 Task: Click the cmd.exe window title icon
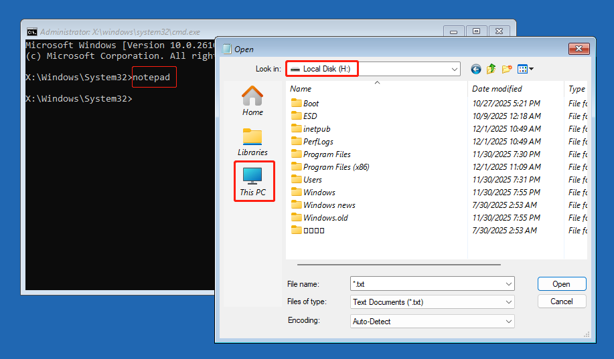[32, 31]
